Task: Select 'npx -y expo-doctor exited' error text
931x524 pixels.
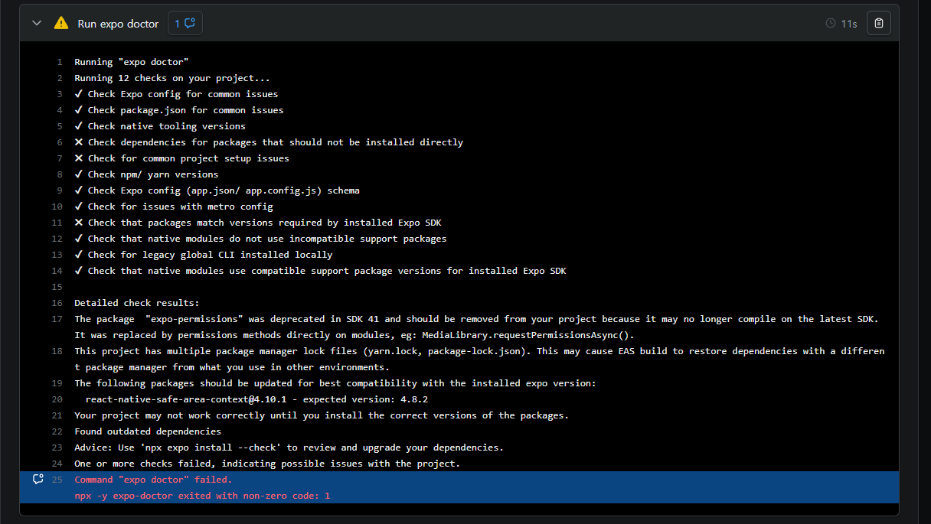Action: point(202,496)
